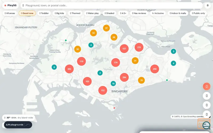Image resolution: width=213 pixels, height=133 pixels.
Task: Open the red 284 cluster
Action: (x=124, y=77)
